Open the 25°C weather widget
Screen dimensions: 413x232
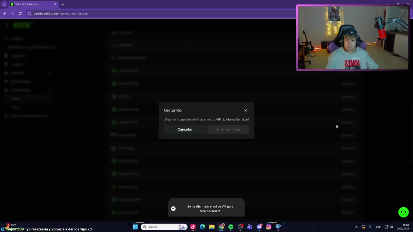click(10, 225)
